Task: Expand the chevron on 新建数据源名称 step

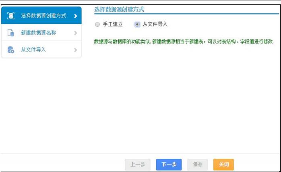Action: click(76, 33)
